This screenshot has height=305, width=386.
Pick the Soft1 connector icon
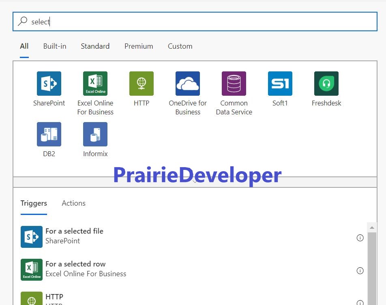click(280, 84)
